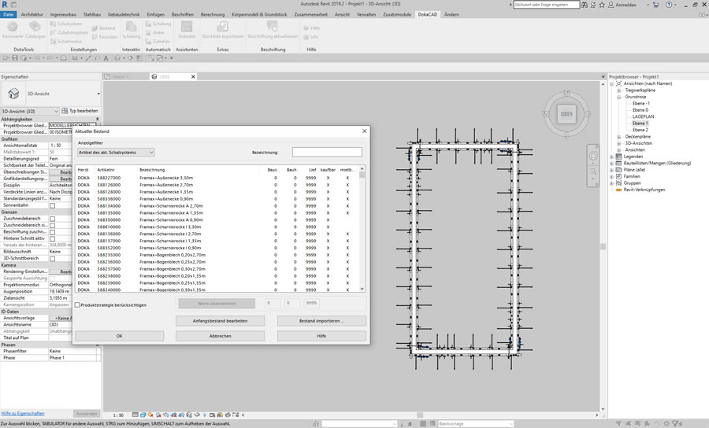Viewport: 709px width, 428px height.
Task: Toggle the Sonnenbahn checkbox
Action: point(53,205)
